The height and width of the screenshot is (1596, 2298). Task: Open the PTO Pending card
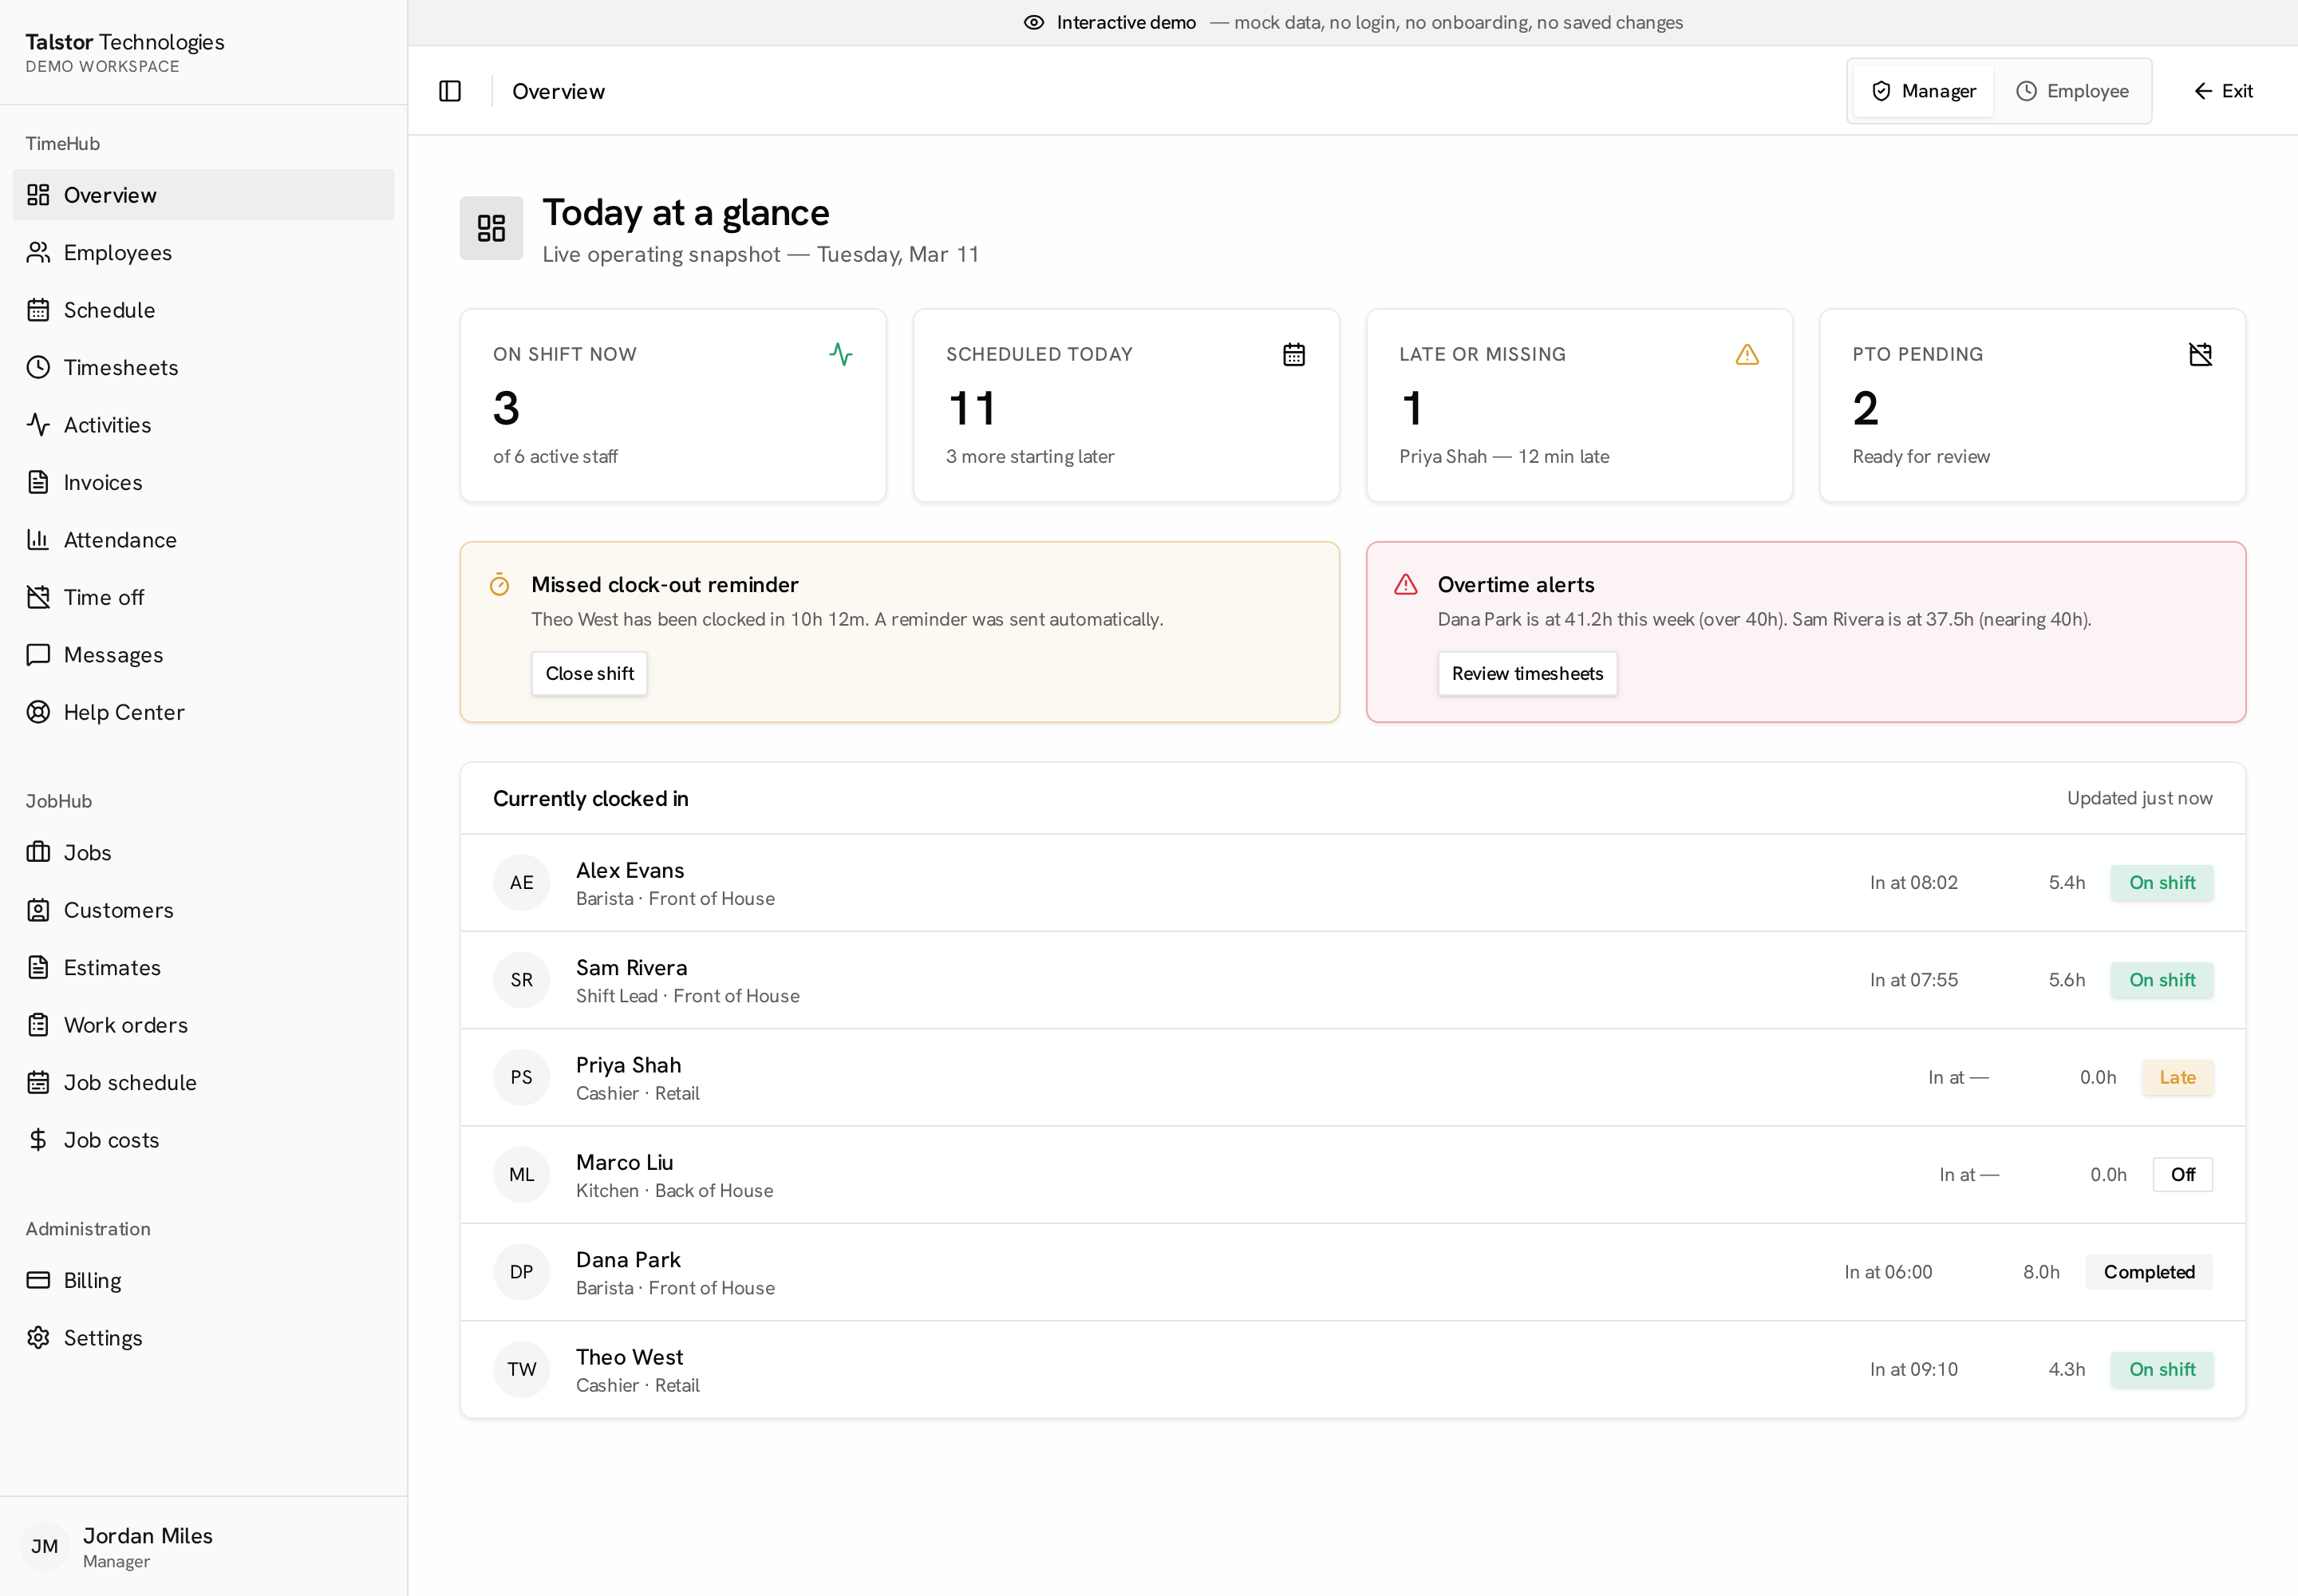pyautogui.click(x=2032, y=405)
